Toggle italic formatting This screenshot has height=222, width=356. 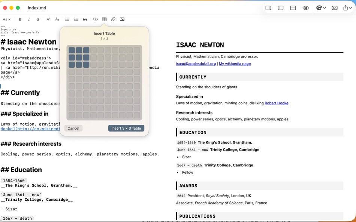(x=29, y=19)
